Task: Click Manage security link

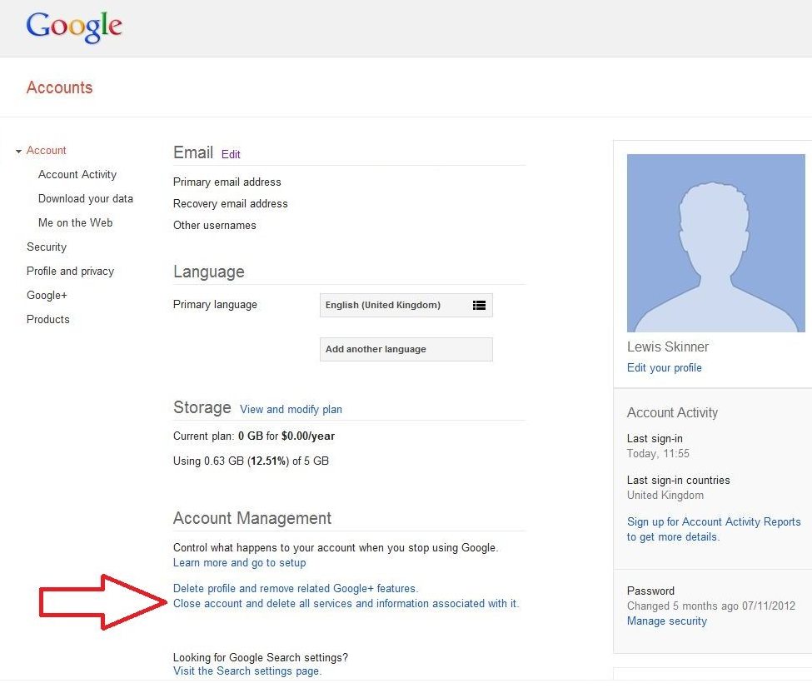Action: coord(667,621)
